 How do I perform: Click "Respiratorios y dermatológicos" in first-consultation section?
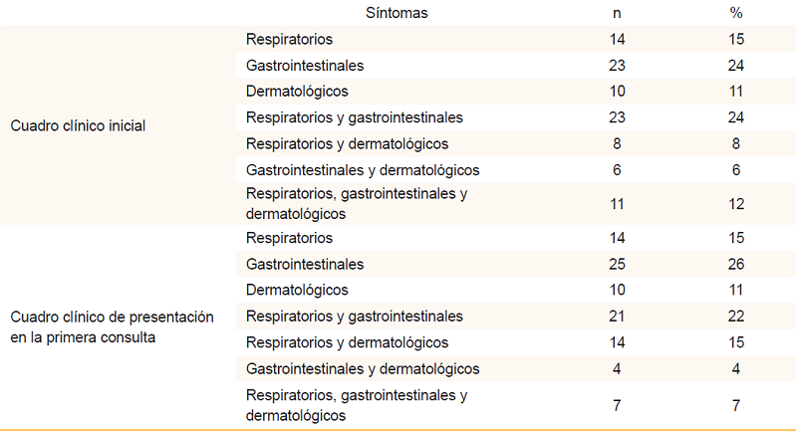(x=347, y=342)
